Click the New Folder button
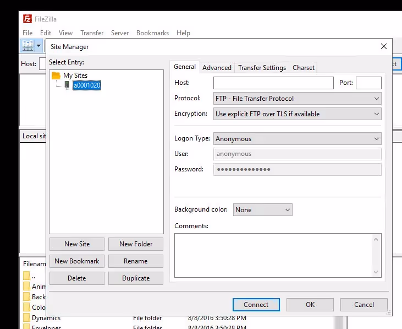The width and height of the screenshot is (402, 329). pos(136,244)
